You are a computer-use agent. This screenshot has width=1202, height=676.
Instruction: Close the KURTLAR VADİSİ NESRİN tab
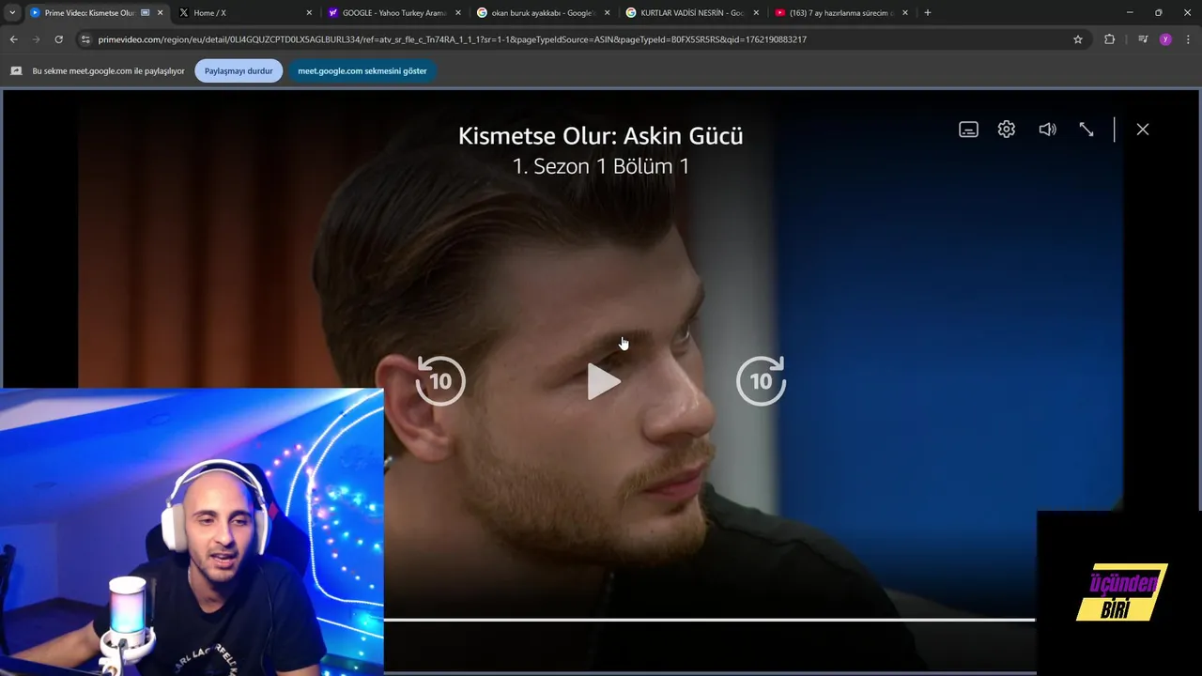[756, 13]
